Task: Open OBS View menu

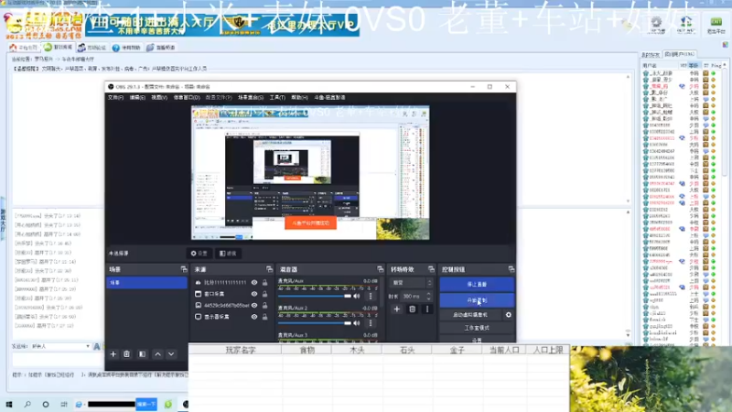Action: click(x=159, y=98)
